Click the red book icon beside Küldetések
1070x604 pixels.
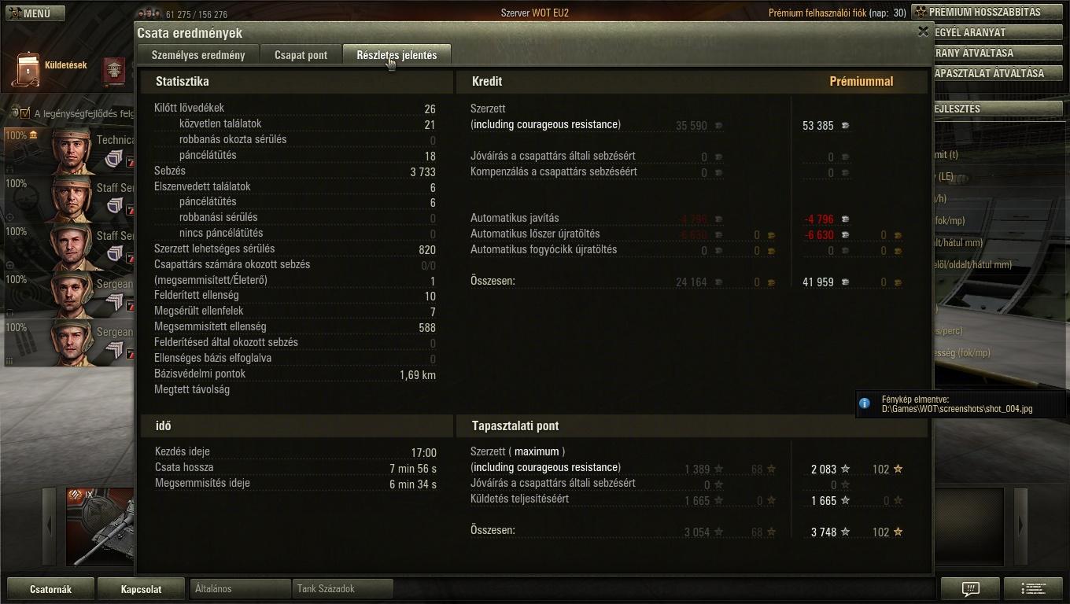point(115,70)
